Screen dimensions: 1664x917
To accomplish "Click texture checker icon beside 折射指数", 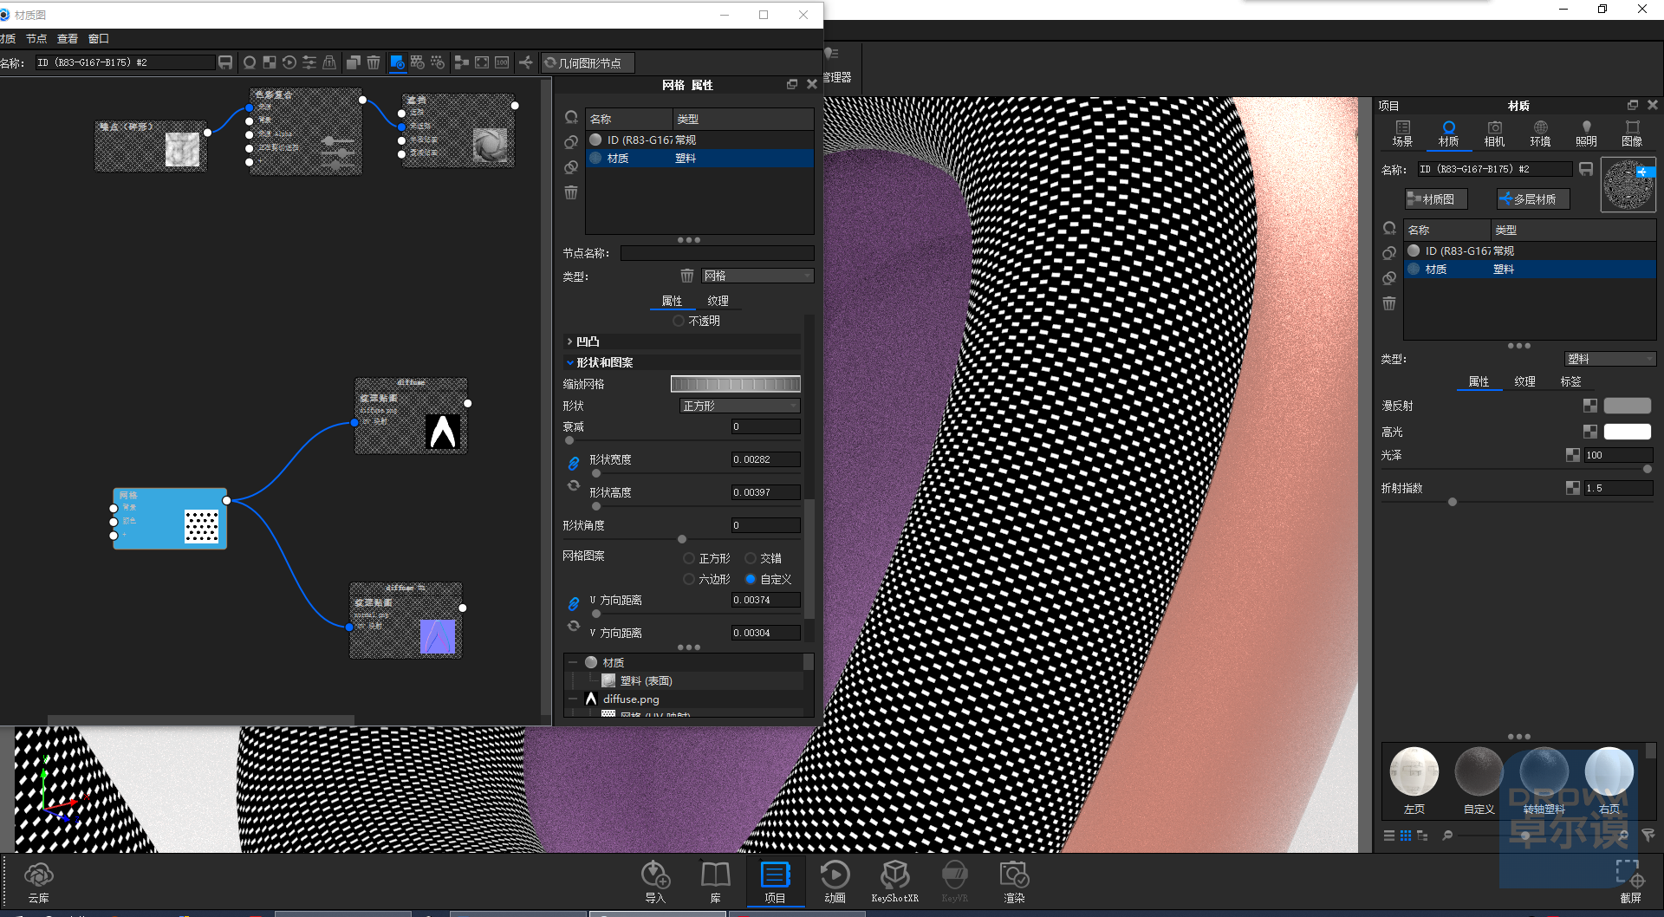I will [1573, 488].
